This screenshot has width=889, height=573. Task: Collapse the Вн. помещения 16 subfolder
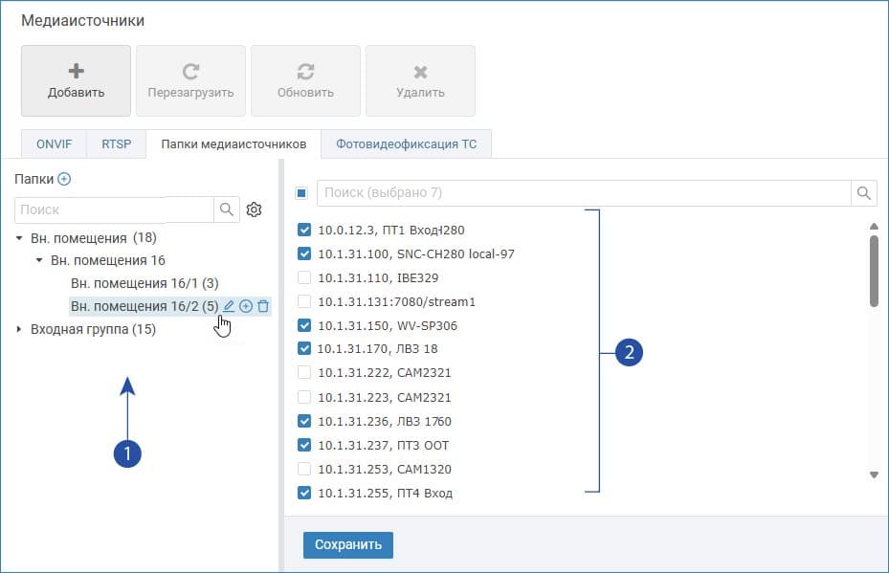tap(39, 260)
